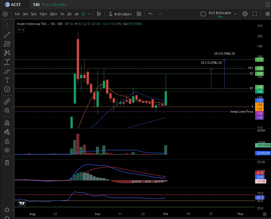This screenshot has height=219, width=271.
Task: Expand the Full Indicator layout dropdown
Action: tap(235, 14)
